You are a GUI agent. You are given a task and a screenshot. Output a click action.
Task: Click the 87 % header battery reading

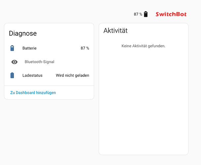[138, 14]
